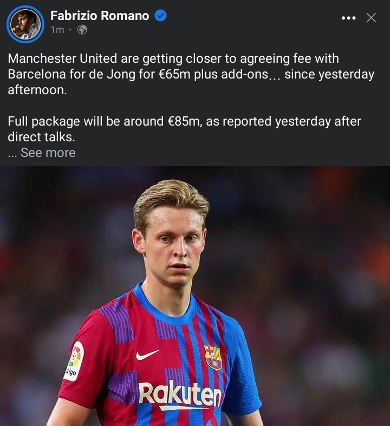The width and height of the screenshot is (390, 426).
Task: Open Fabrizio Romano's profile picture
Action: pos(25,24)
